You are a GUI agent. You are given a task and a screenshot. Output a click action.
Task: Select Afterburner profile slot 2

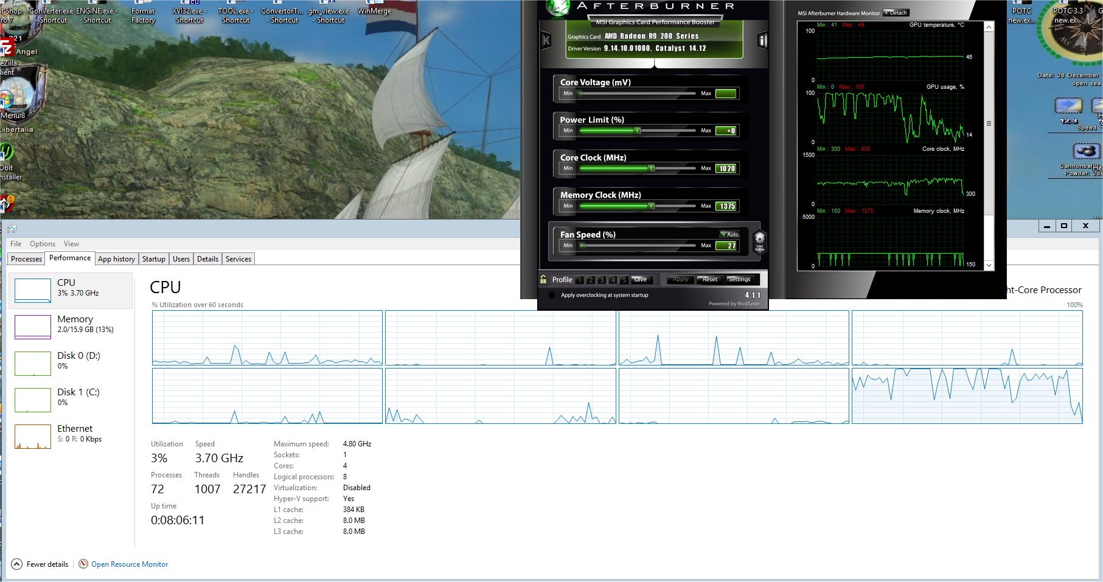pos(591,280)
